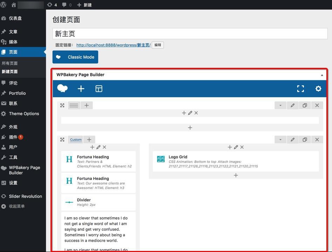Select the Fortuna Heading h2 element

pyautogui.click(x=99, y=161)
